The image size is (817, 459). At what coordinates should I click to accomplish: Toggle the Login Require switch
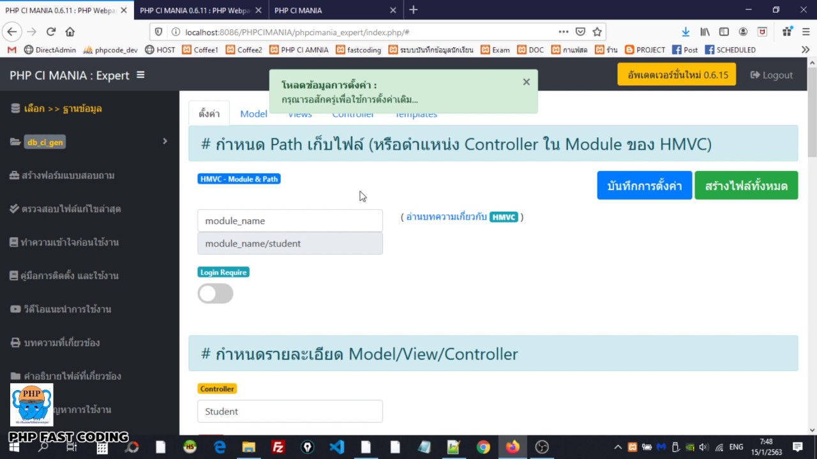(x=215, y=293)
